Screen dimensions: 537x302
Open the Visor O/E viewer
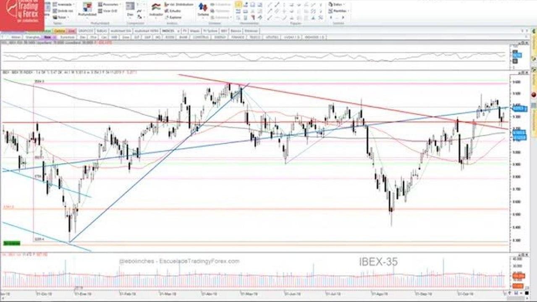[108, 11]
